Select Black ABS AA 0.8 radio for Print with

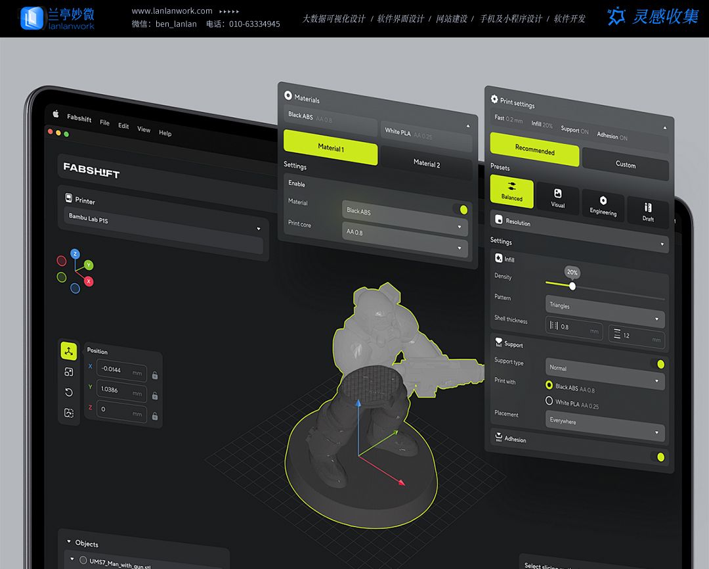(x=549, y=385)
